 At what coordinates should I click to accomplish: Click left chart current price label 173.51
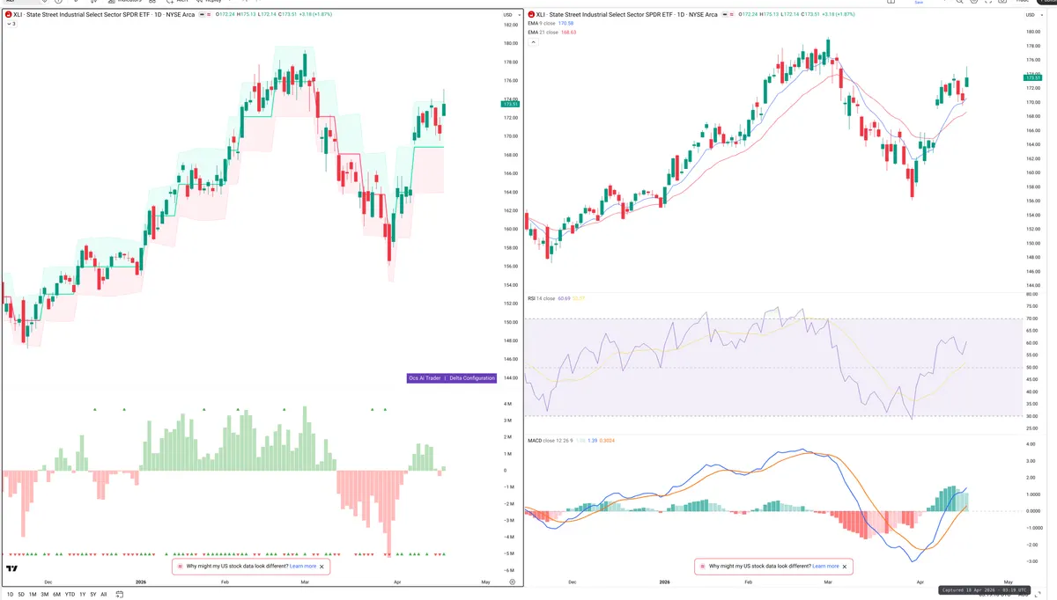tap(511, 104)
